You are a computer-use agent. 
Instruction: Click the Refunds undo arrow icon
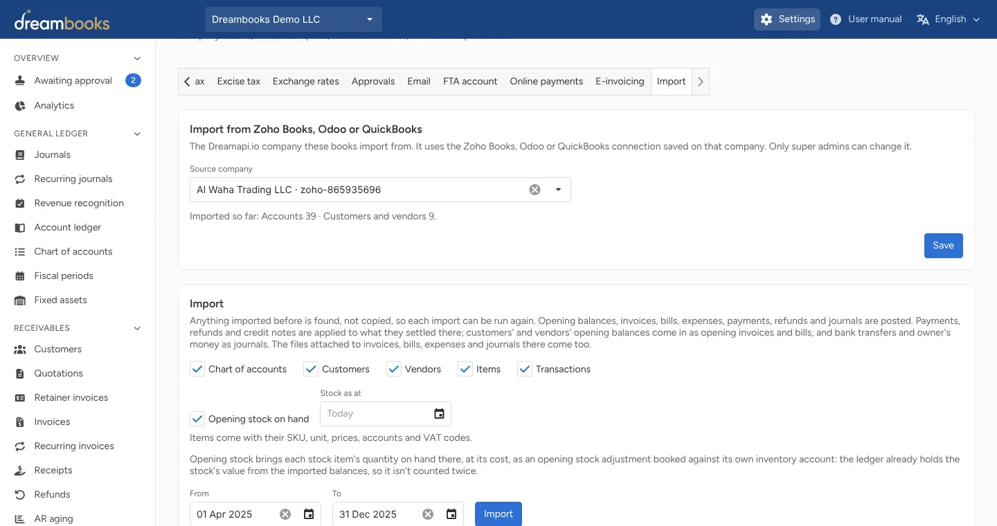pos(20,495)
